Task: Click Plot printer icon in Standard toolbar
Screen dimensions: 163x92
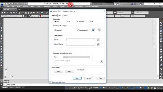Action: coord(11,13)
